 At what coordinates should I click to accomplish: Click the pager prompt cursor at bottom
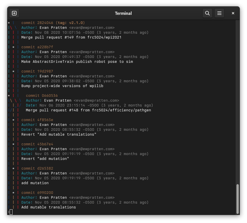tap(11, 212)
